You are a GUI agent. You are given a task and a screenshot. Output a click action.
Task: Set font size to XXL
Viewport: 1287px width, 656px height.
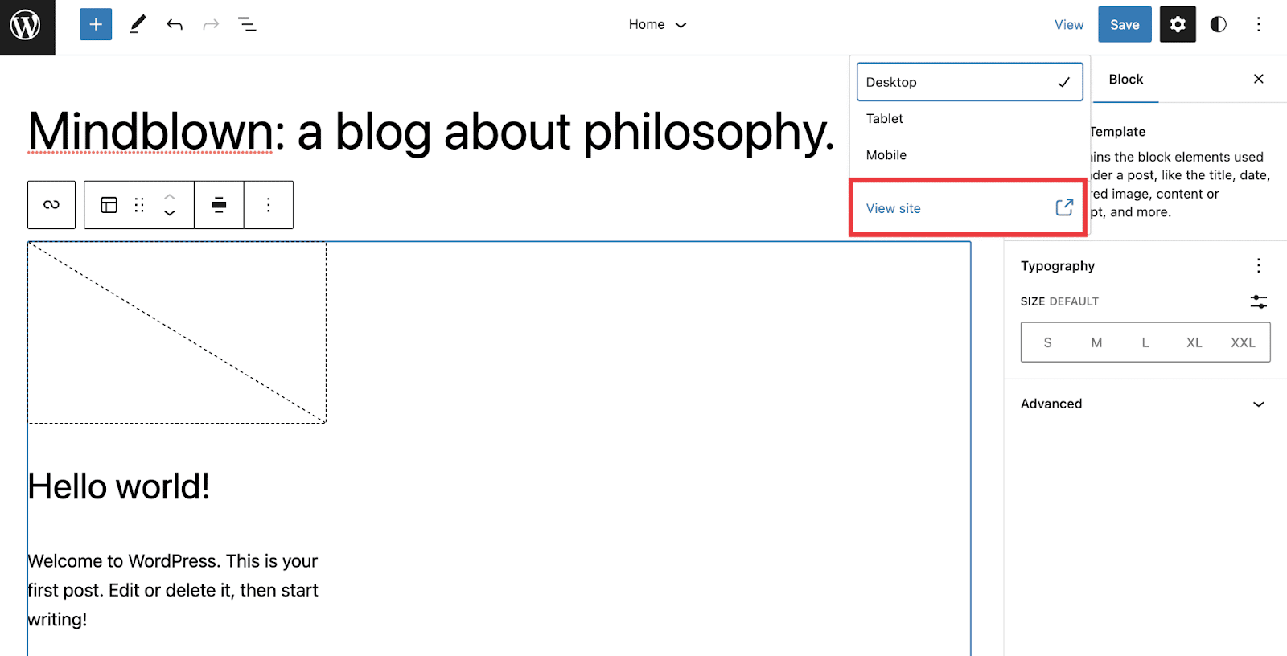pyautogui.click(x=1243, y=342)
